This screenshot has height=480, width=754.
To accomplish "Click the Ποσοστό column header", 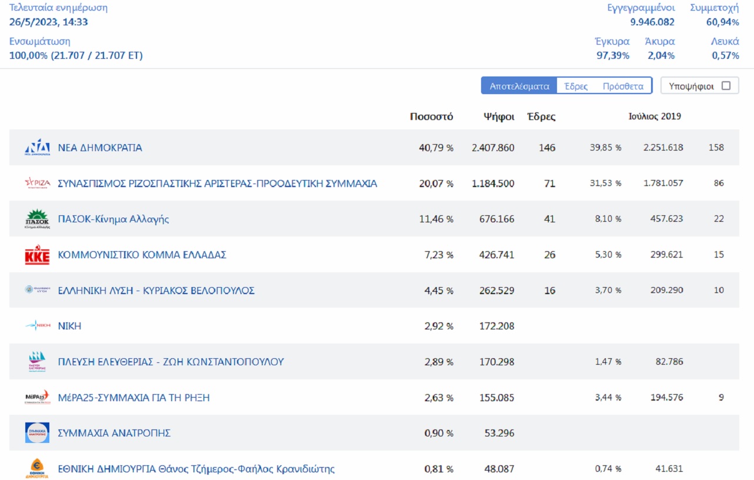I will pyautogui.click(x=432, y=116).
